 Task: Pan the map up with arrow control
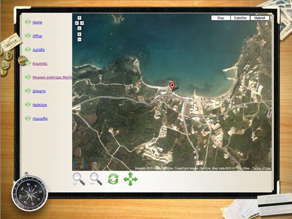pyautogui.click(x=79, y=18)
